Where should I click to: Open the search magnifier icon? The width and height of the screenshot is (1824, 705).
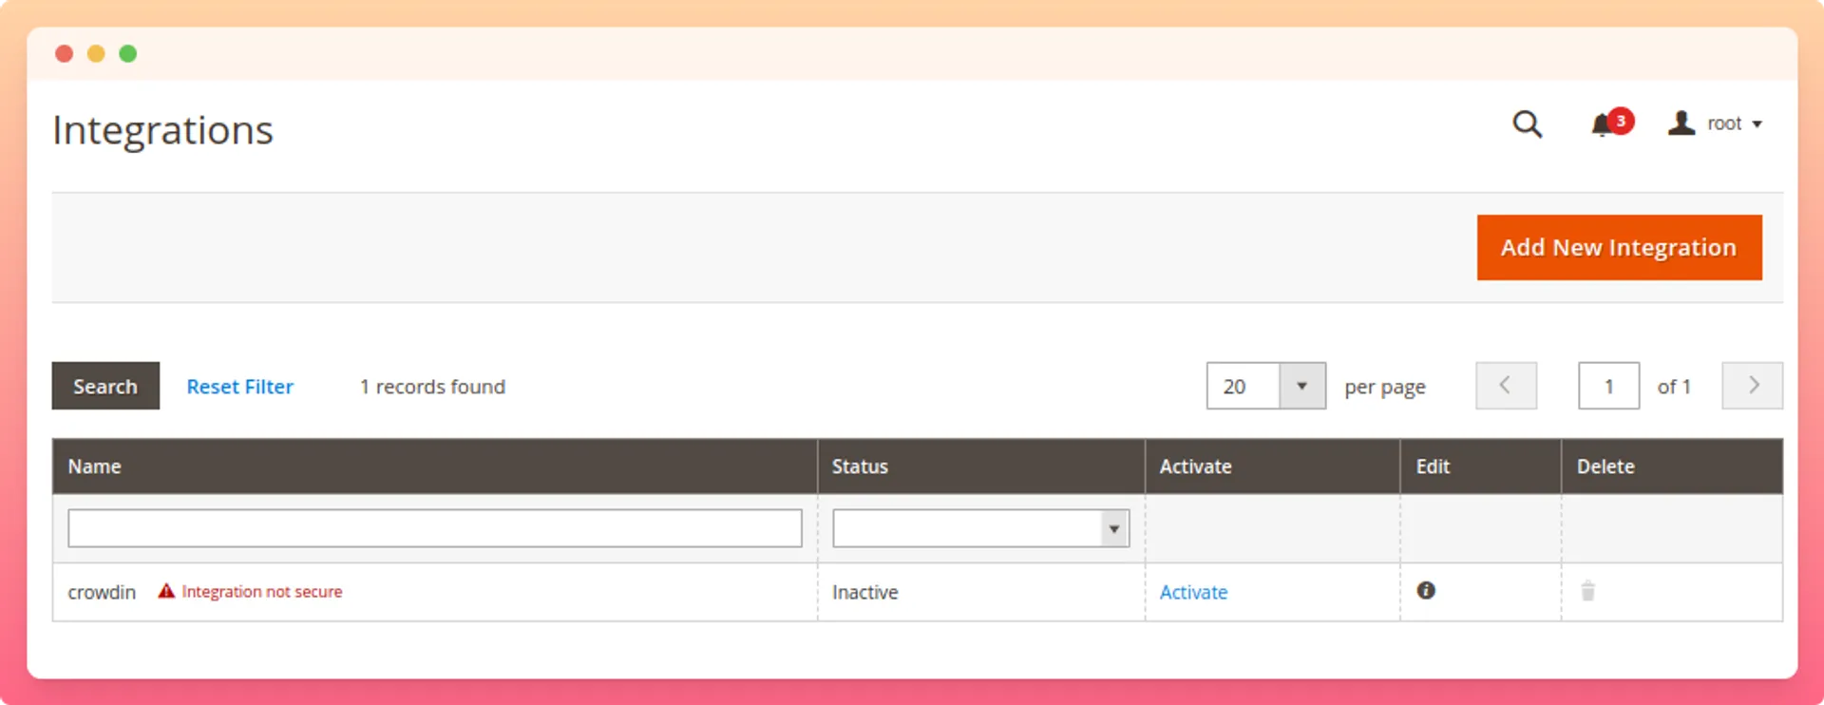click(1527, 124)
